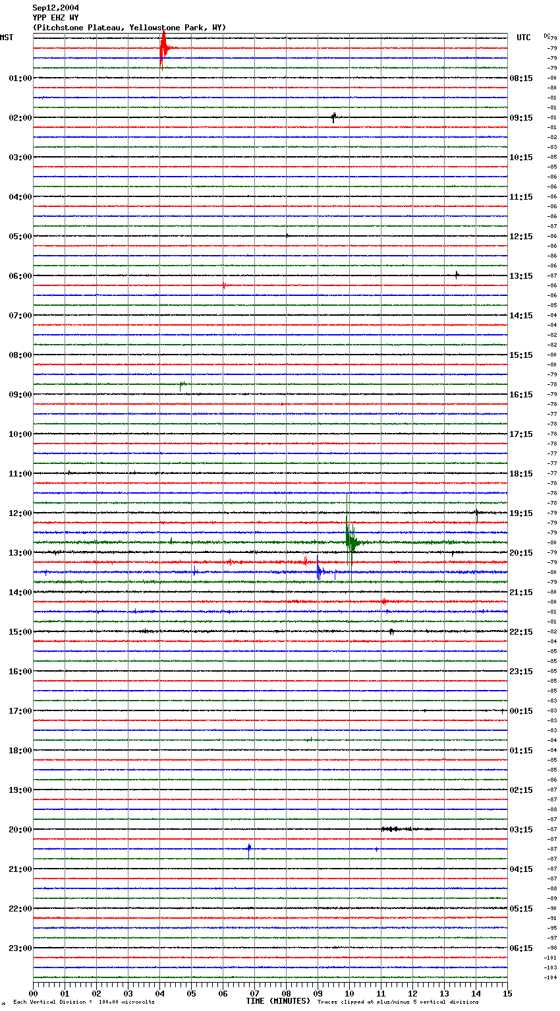Click the '22:00' MST time label

[x=20, y=909]
